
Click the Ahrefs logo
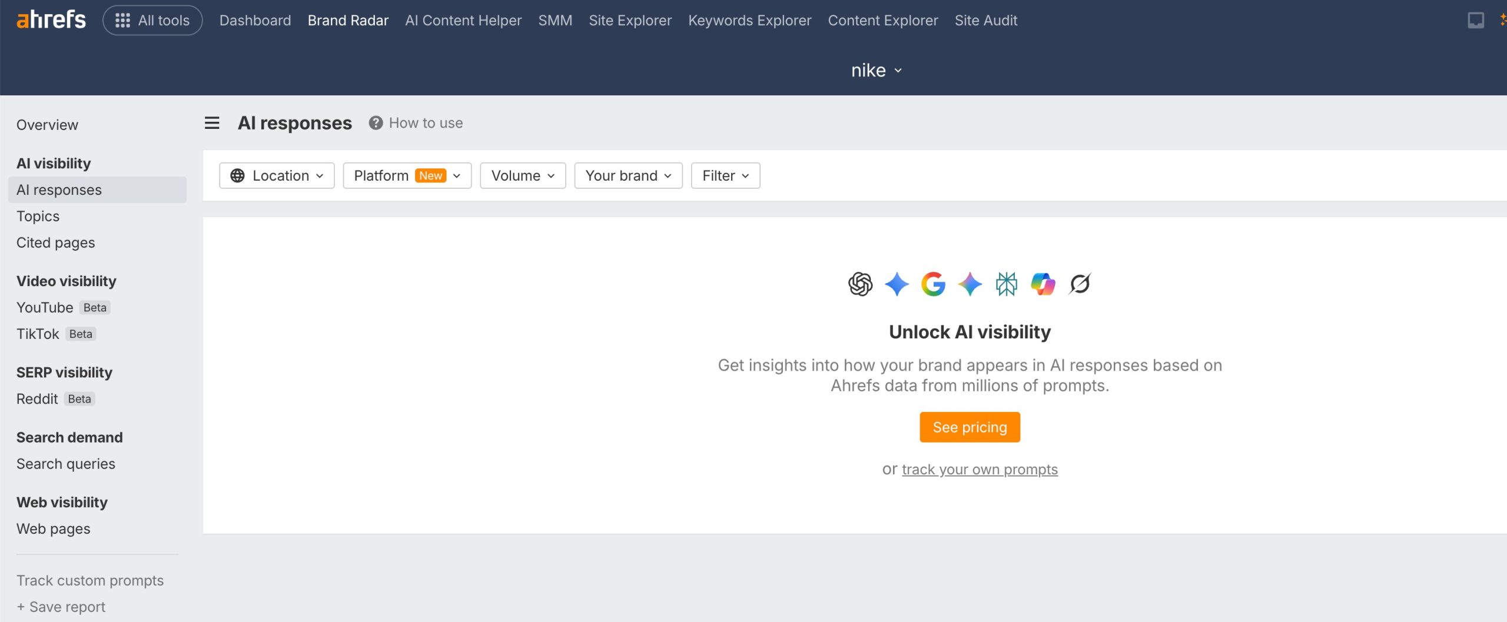(51, 20)
